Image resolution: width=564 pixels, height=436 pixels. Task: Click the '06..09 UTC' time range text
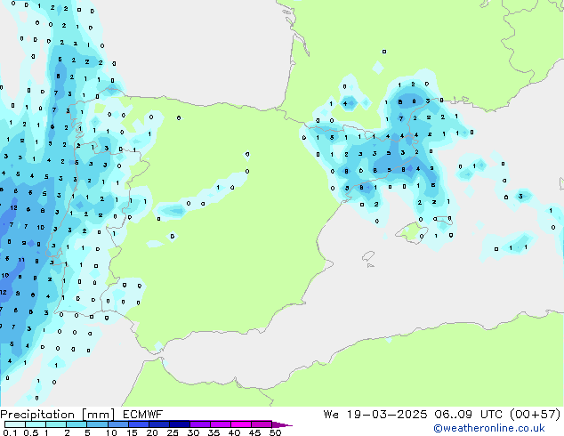469,415
